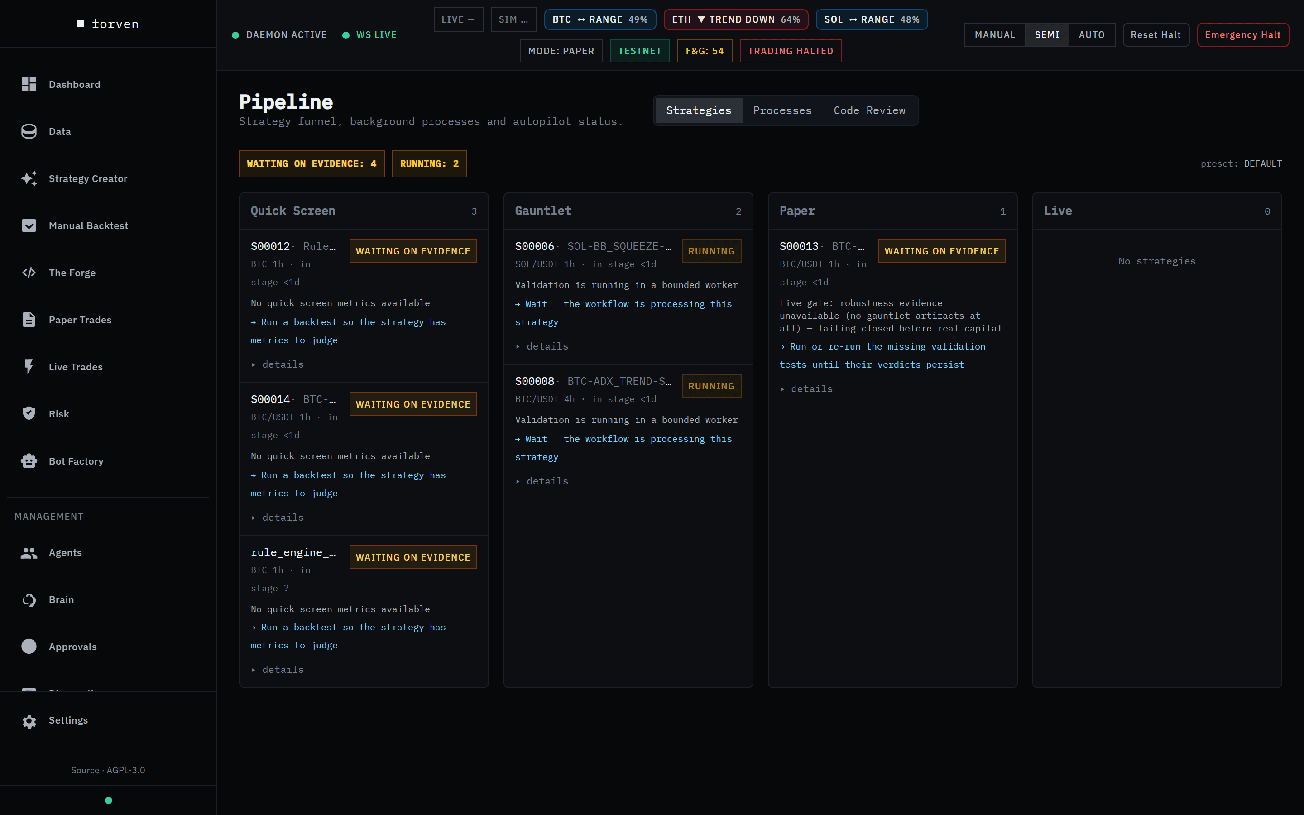Click the DAEMON ACTIVE green indicator dot
This screenshot has width=1304, height=815.
(235, 35)
